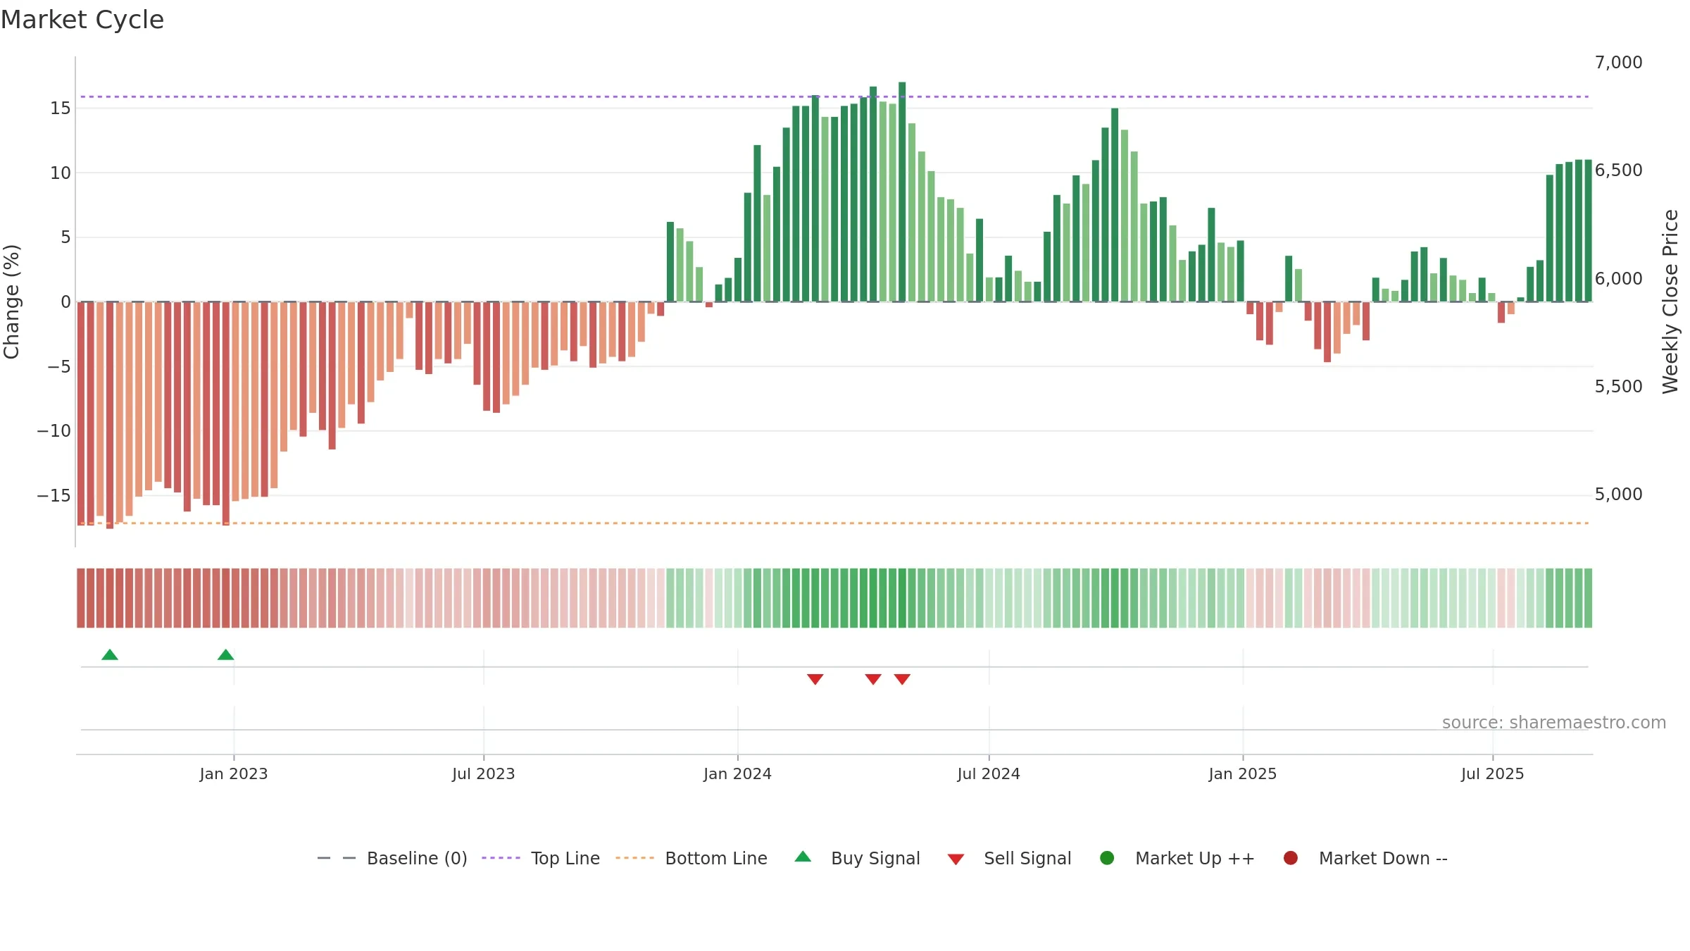Select the first sell signal marker after Jan 2024
The image size is (1690, 951).
pos(815,679)
